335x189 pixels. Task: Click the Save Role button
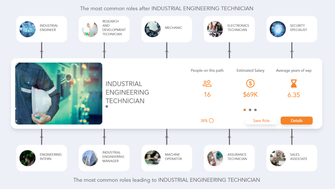[261, 120]
